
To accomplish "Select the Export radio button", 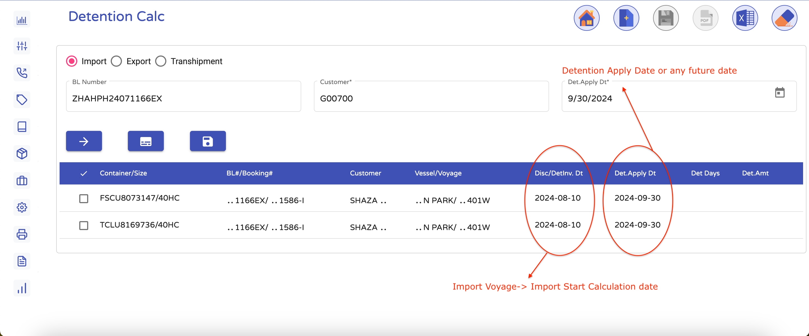I will (x=117, y=61).
